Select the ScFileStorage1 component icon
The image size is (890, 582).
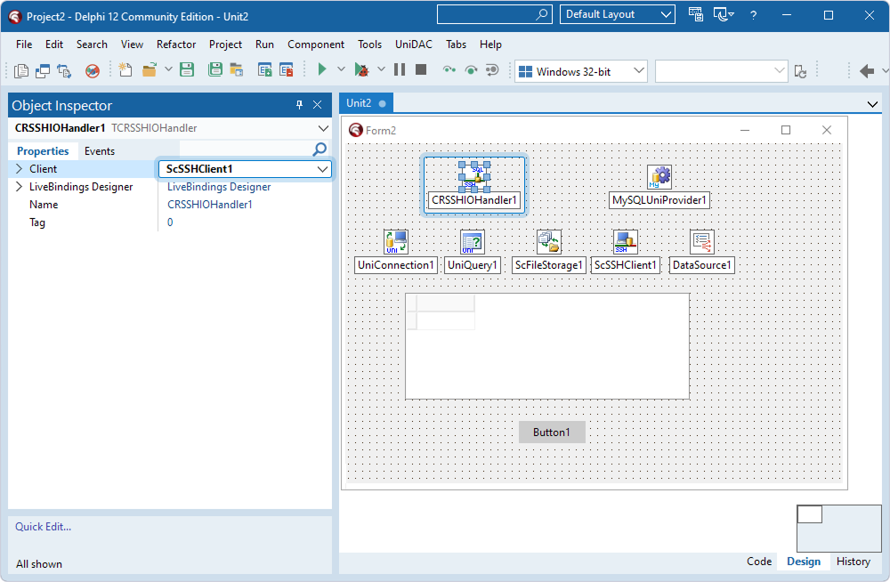tap(549, 241)
